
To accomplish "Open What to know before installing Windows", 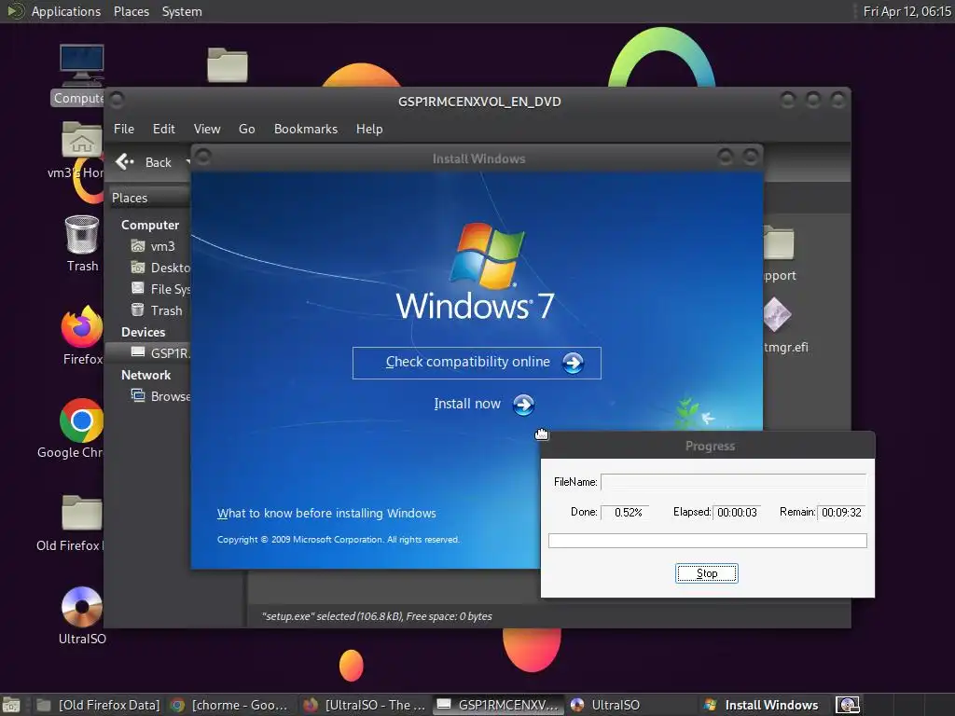I will pyautogui.click(x=326, y=514).
